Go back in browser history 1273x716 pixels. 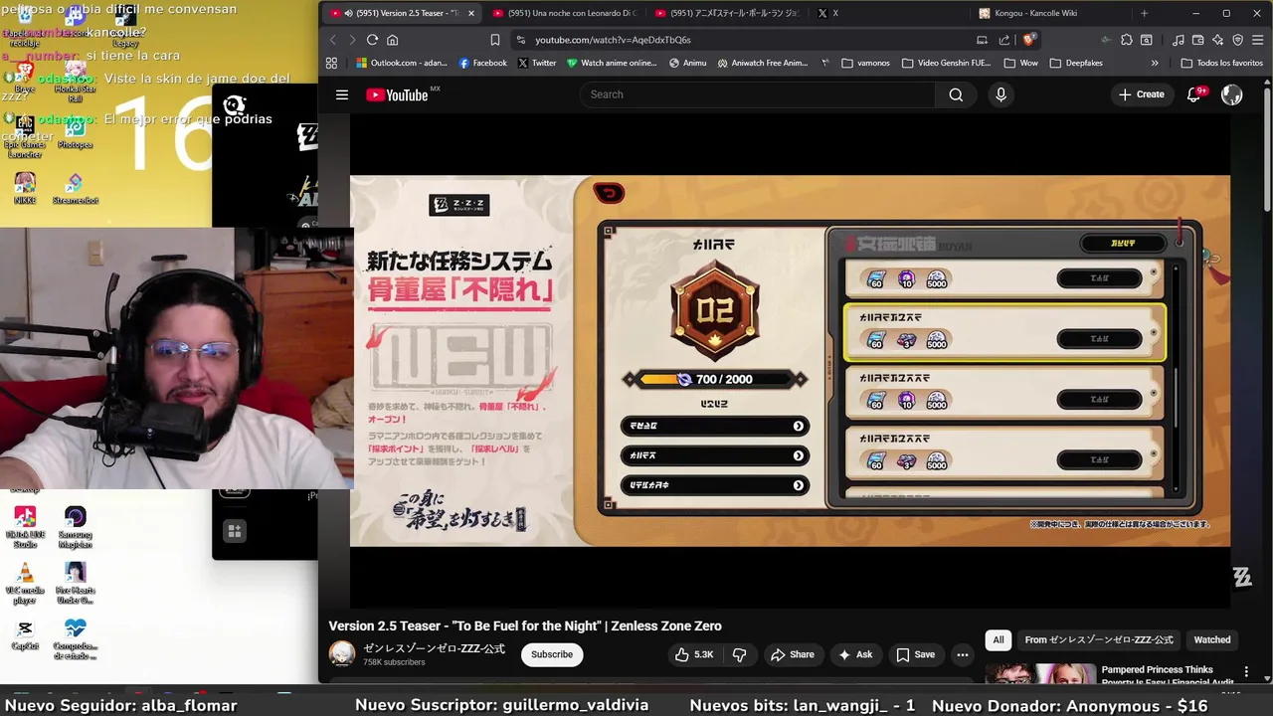pyautogui.click(x=333, y=40)
